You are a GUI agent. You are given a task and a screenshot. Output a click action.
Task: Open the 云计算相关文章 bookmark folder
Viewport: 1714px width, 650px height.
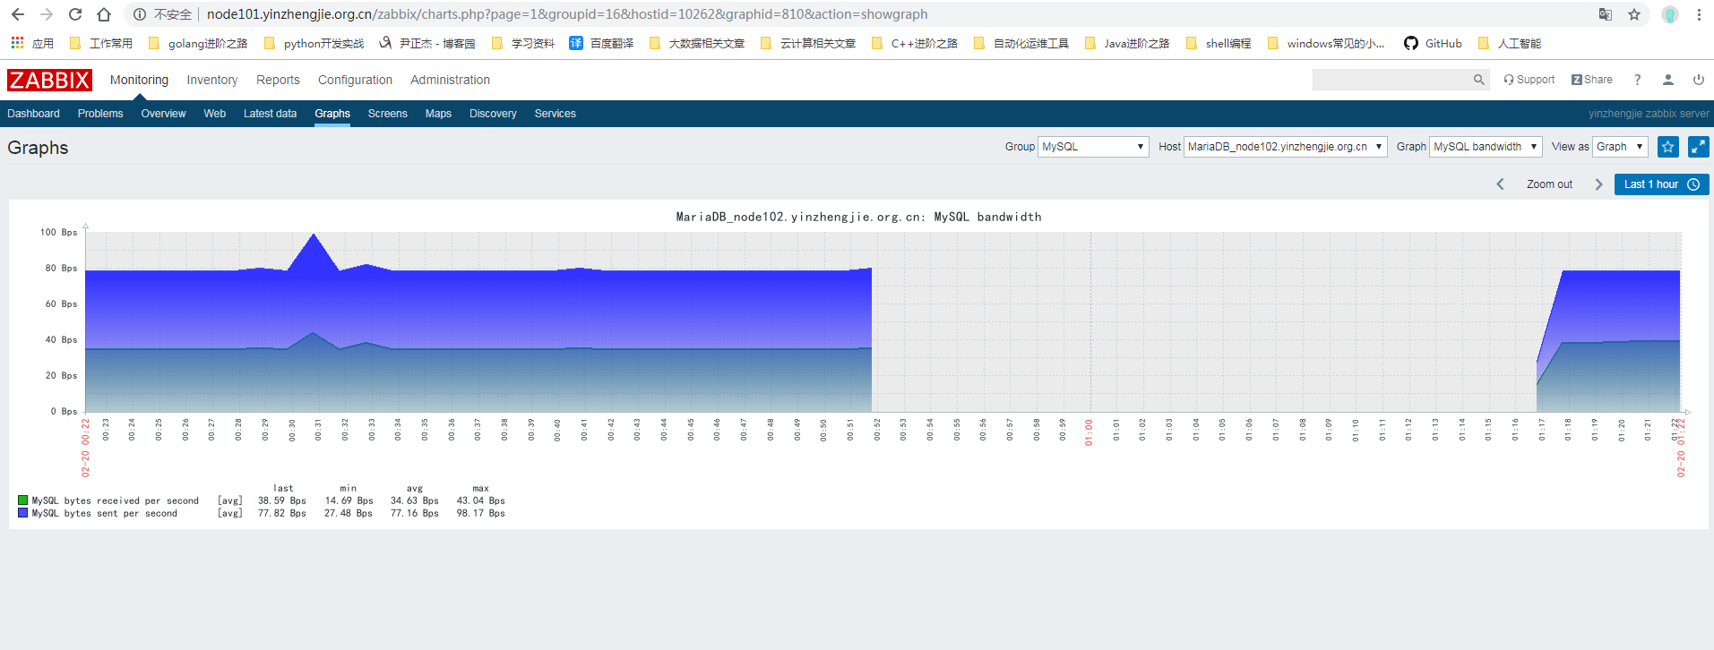click(x=807, y=43)
